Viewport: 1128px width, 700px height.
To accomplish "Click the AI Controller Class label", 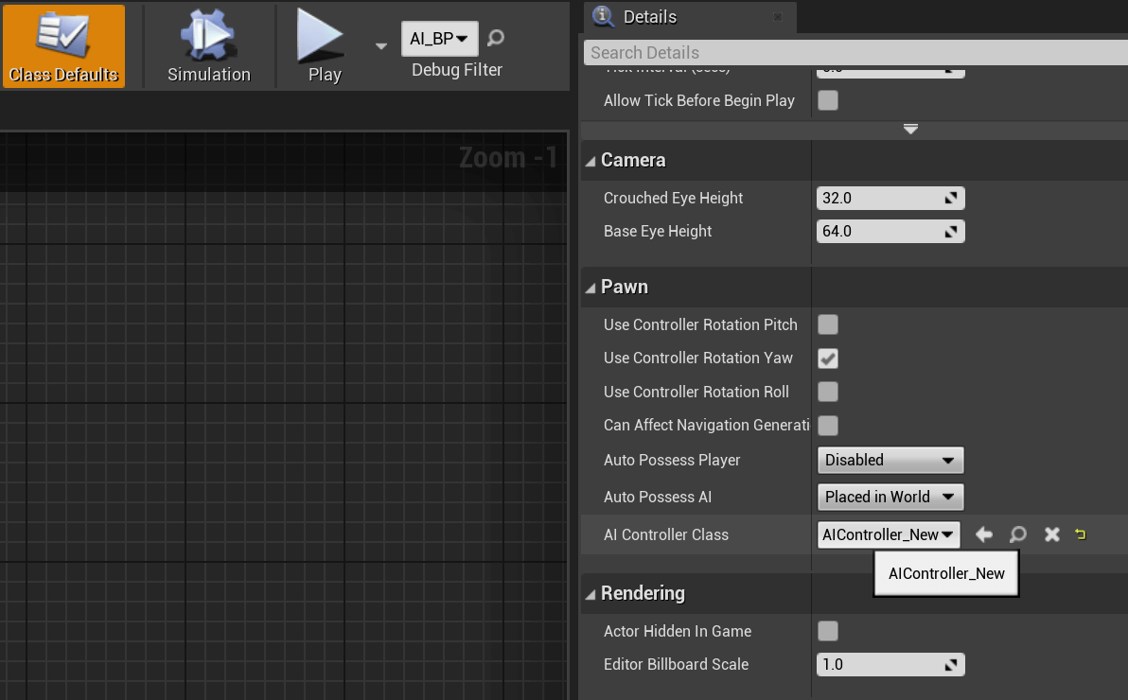I will (x=666, y=534).
